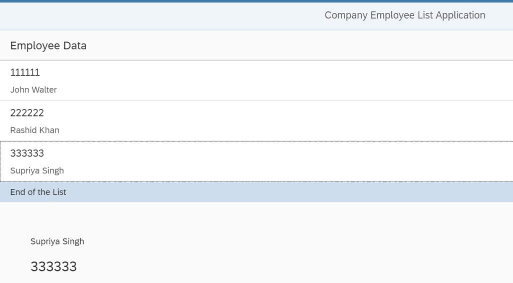
Task: Click the large 333333 number in details
Action: [x=54, y=266]
